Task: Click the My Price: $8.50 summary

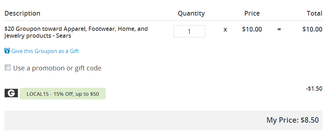Action: click(293, 120)
